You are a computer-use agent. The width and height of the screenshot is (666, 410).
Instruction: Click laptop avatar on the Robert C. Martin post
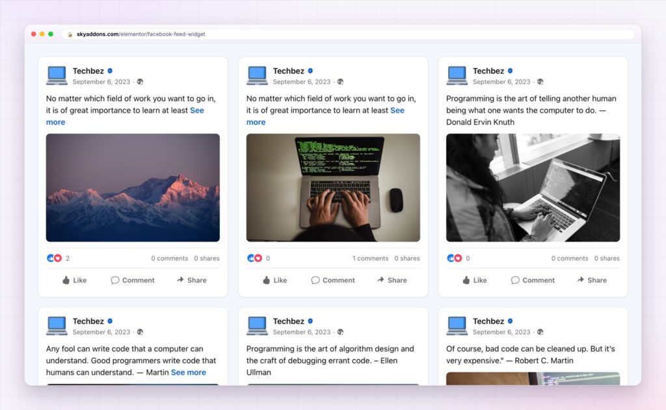pos(457,326)
